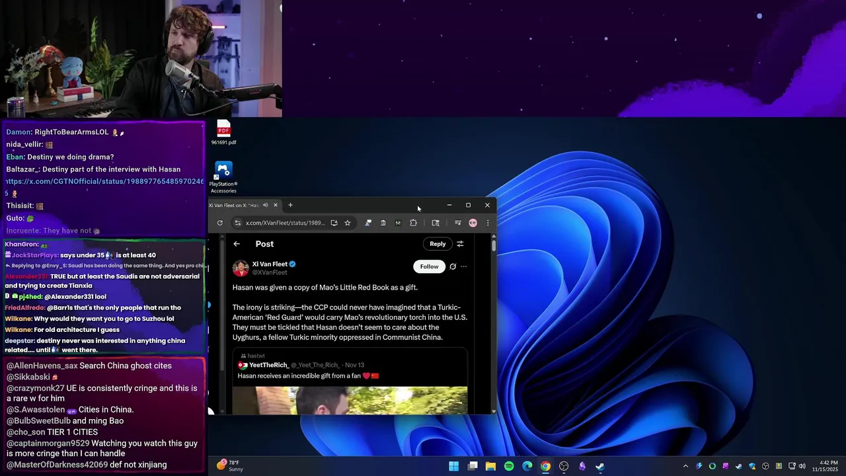The image size is (846, 476).
Task: Click the Xi Van Fleet display name
Action: (x=270, y=264)
